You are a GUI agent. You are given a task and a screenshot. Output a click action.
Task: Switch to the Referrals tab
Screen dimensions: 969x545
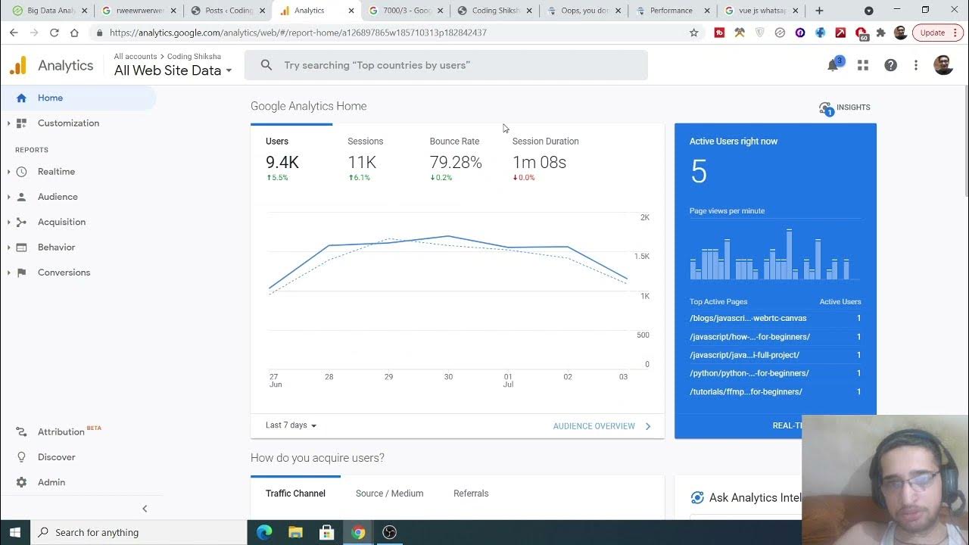click(x=471, y=494)
